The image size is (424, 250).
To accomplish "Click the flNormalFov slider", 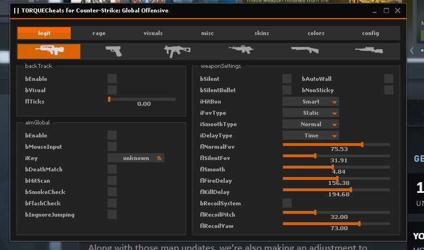I will tap(336, 145).
